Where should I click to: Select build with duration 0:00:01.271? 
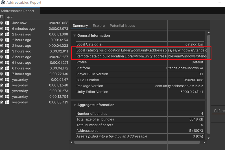[x=34, y=63]
